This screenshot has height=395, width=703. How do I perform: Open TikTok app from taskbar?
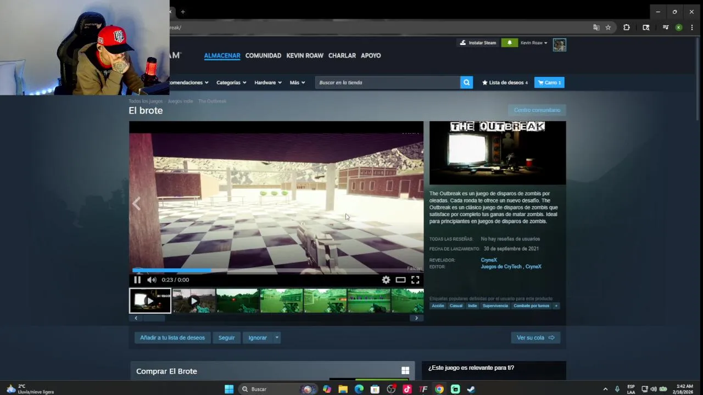click(407, 389)
